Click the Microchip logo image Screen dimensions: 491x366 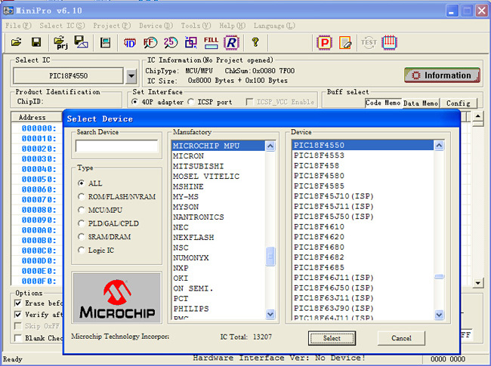[117, 297]
